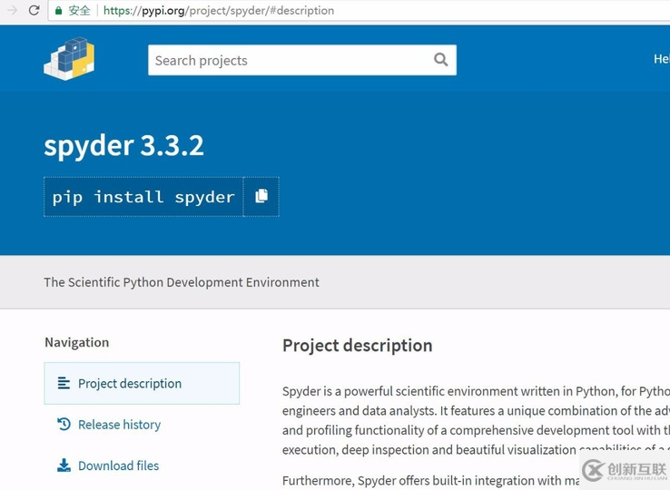
Task: Click the Download files arrow icon
Action: (64, 465)
